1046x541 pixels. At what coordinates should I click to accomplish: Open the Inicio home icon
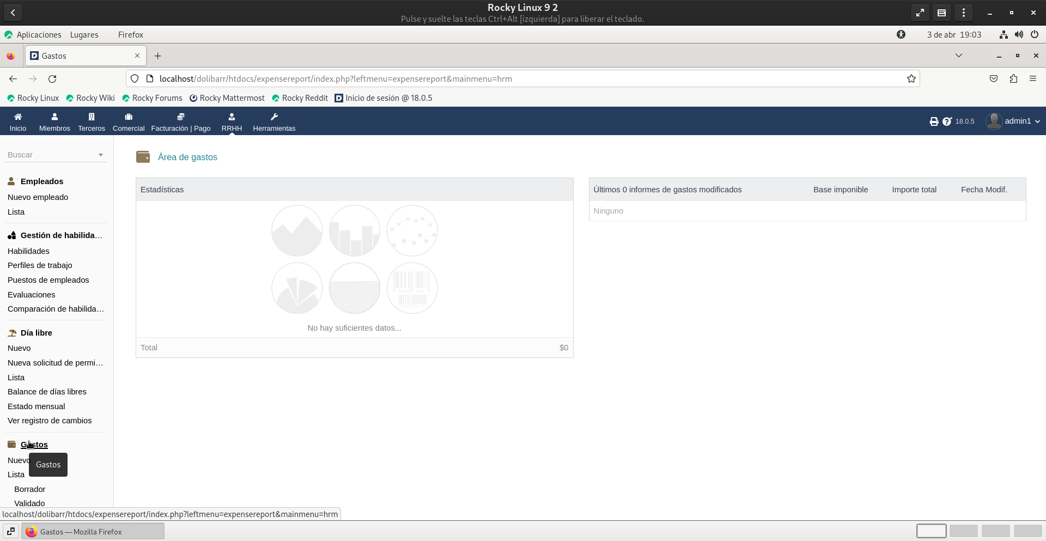(x=18, y=117)
